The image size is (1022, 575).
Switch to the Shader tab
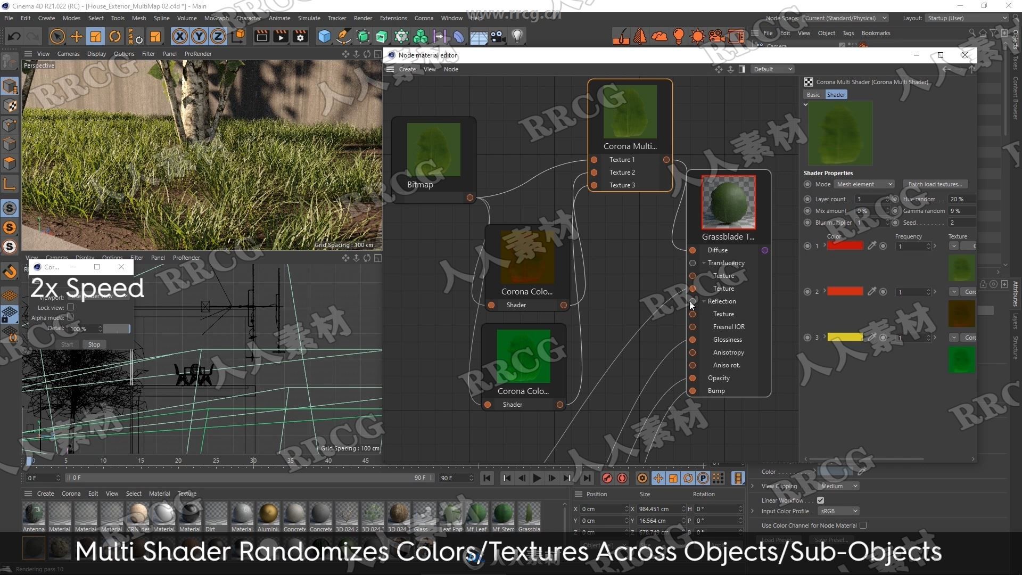pos(836,95)
